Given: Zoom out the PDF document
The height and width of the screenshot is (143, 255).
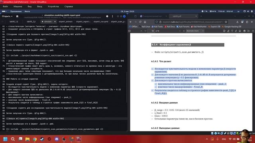Looking at the screenshot, I should click(180, 31).
